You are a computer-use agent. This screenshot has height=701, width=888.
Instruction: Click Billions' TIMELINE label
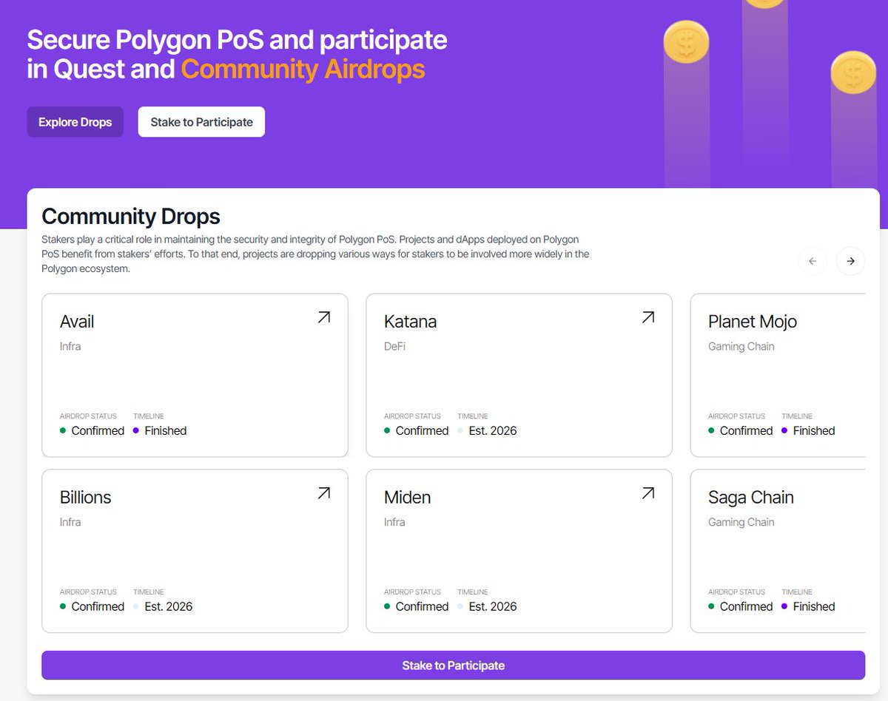(149, 592)
